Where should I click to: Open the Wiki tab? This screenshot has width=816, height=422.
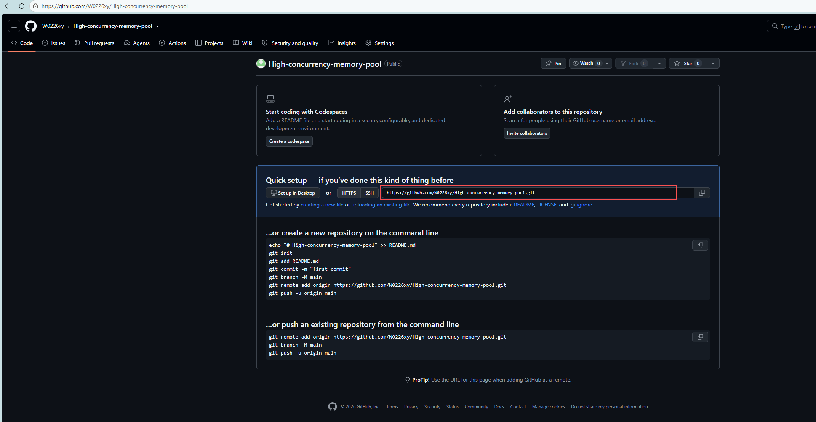click(x=243, y=43)
